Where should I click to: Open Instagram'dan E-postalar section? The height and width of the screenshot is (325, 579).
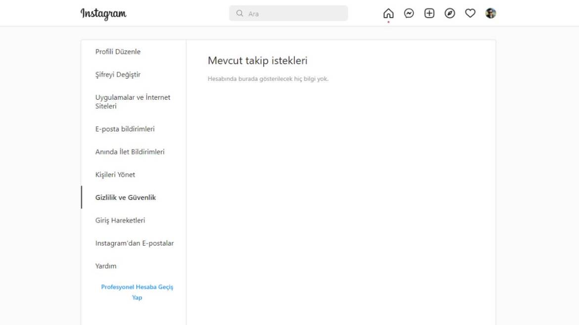(134, 243)
